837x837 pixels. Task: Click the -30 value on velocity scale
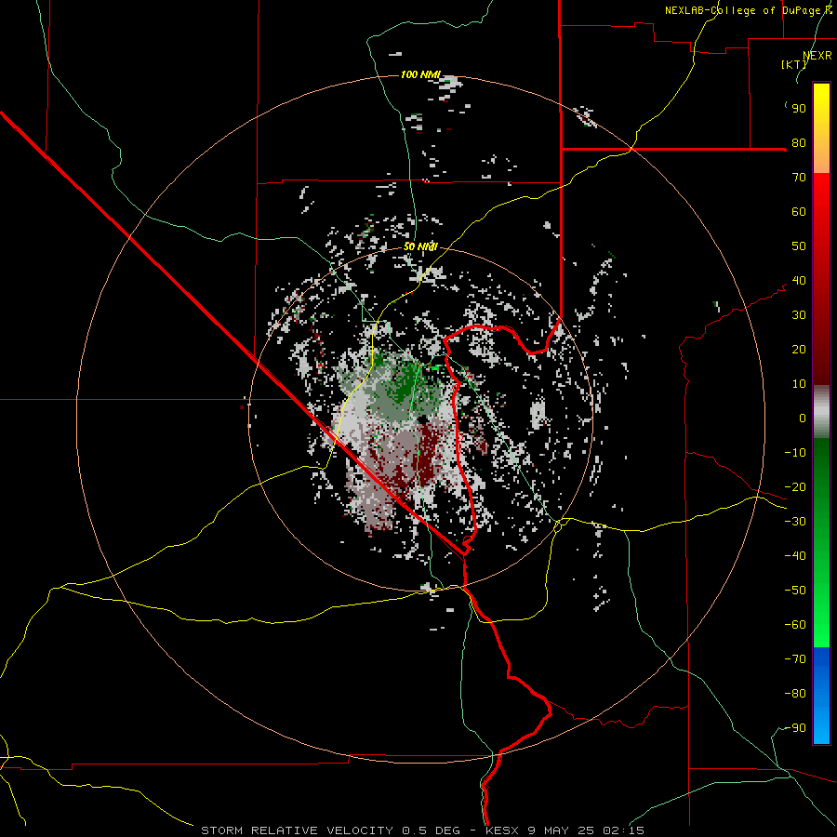pos(795,522)
